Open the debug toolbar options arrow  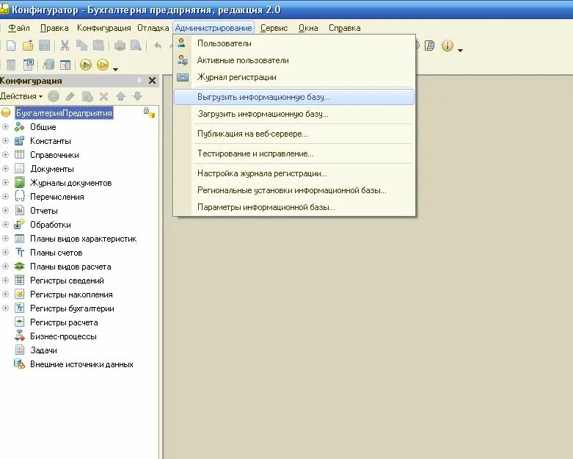115,69
